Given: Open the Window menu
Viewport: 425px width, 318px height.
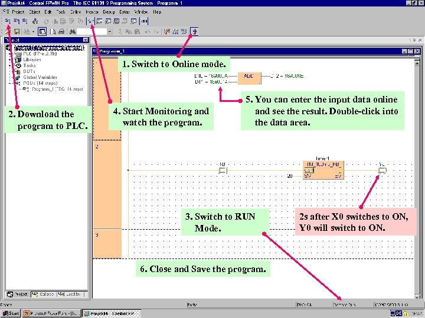Looking at the screenshot, I should pyautogui.click(x=141, y=12).
